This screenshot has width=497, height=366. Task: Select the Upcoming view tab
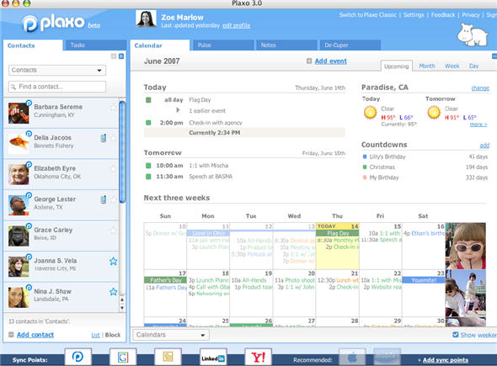click(x=397, y=66)
